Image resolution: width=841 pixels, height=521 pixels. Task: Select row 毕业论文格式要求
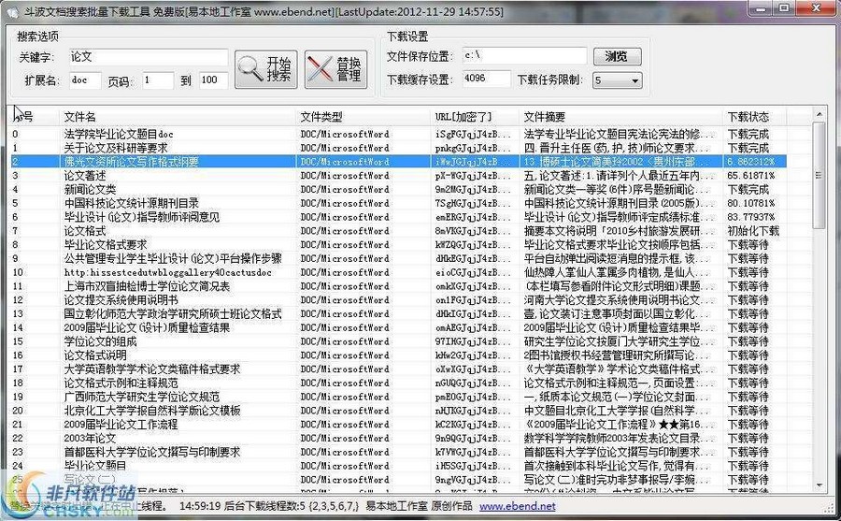(x=398, y=245)
